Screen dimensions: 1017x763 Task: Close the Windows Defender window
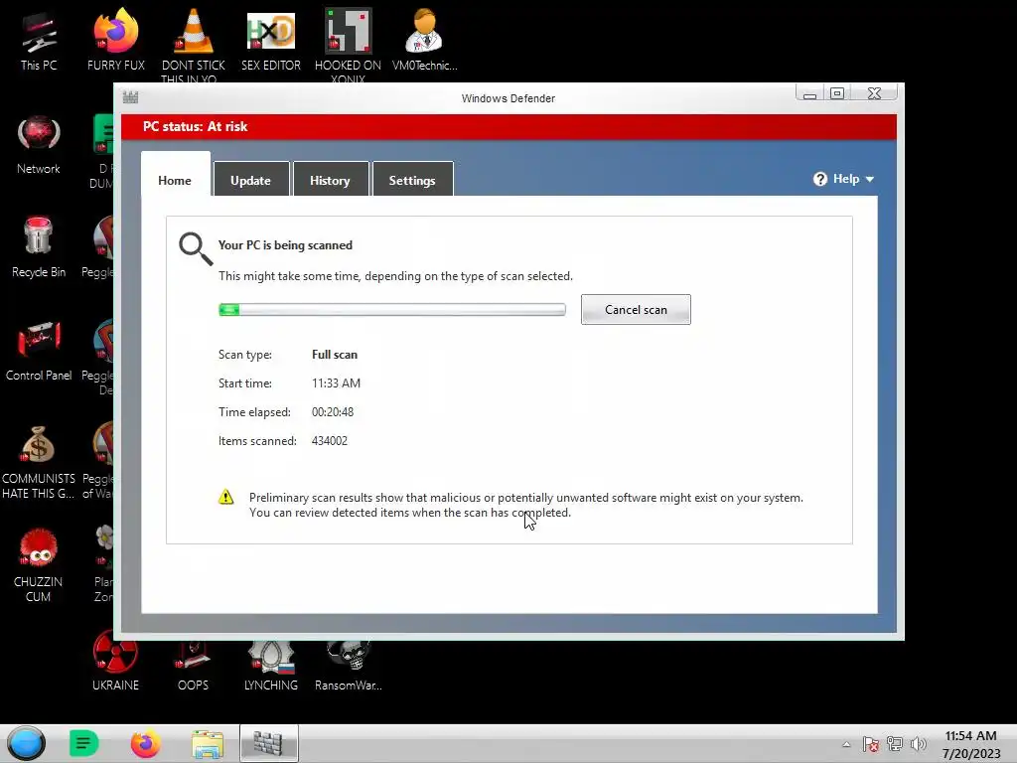click(x=874, y=93)
